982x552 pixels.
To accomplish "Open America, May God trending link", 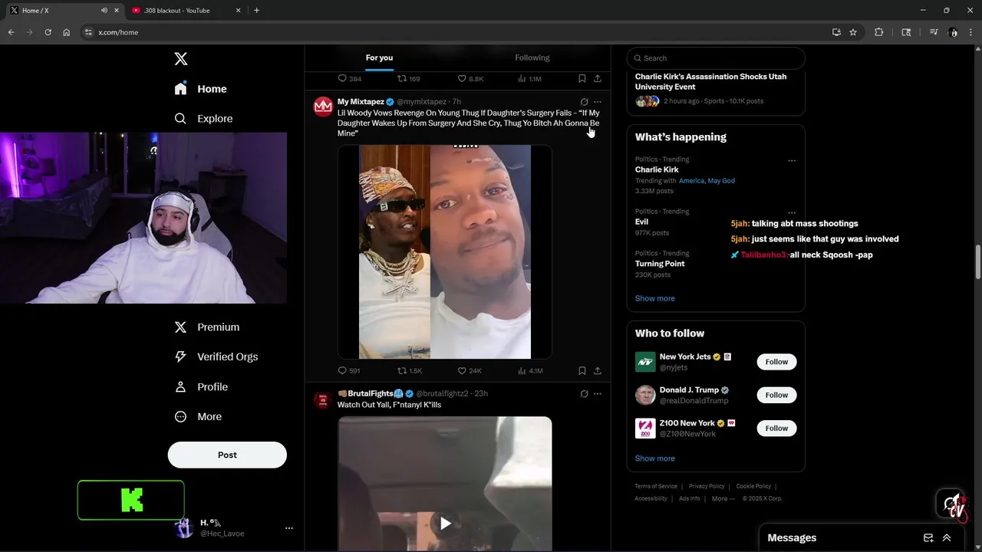I will pyautogui.click(x=707, y=181).
